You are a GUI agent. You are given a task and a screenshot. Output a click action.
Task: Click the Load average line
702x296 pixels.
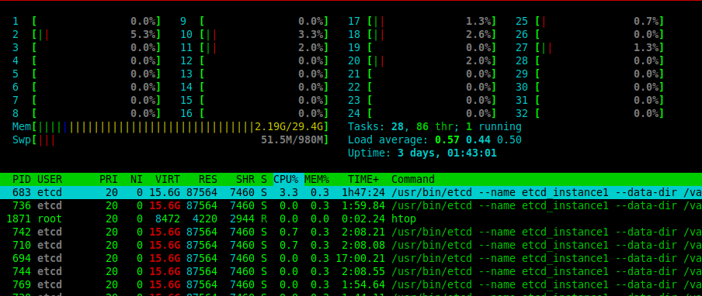coord(435,140)
